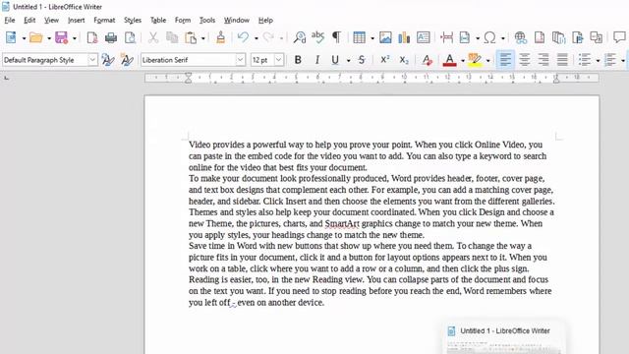Apply the red Font Color
Image resolution: width=629 pixels, height=354 pixels.
450,60
